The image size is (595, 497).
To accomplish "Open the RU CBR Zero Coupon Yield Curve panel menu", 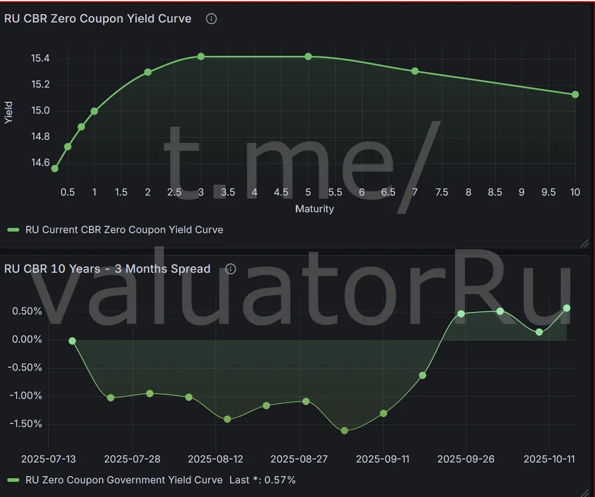I will tap(98, 19).
